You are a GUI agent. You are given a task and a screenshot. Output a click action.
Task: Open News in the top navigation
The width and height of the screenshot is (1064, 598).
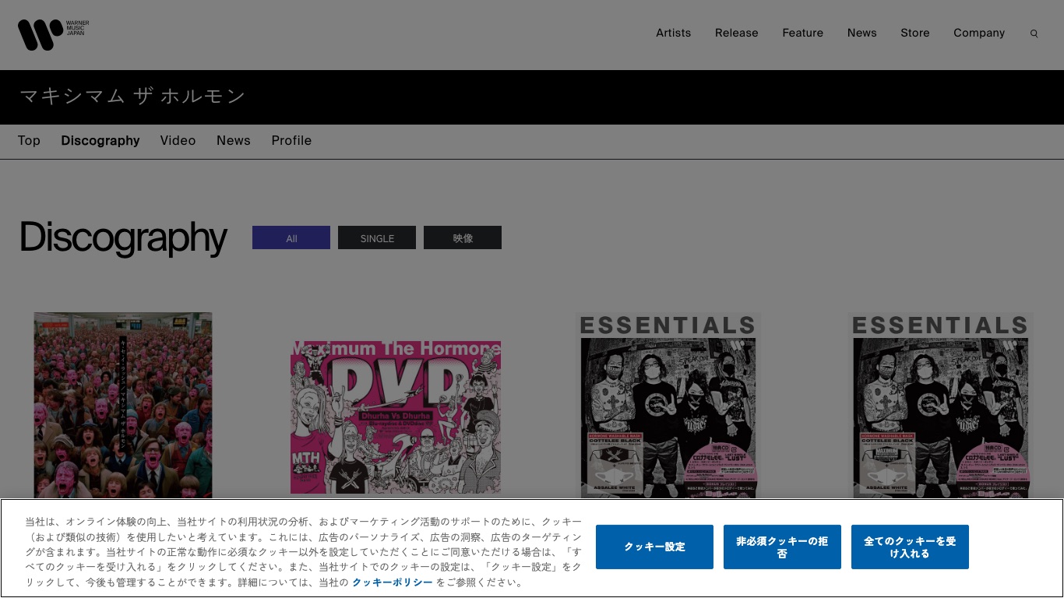[861, 33]
